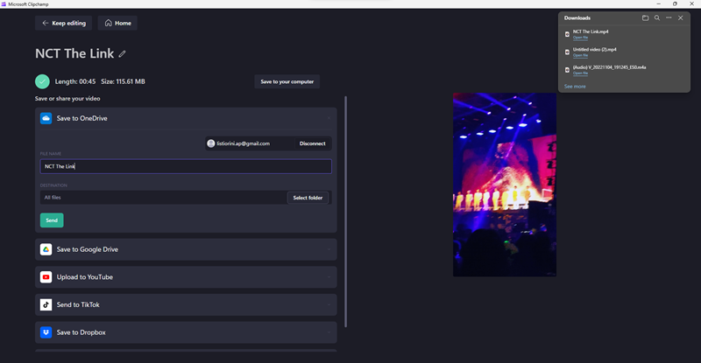Expand the Save to Google Drive option

pyautogui.click(x=329, y=249)
